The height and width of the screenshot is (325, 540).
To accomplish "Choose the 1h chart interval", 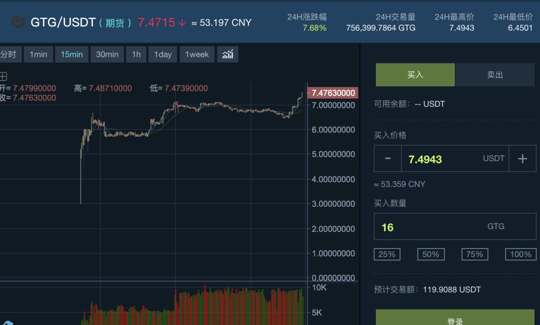I will point(136,54).
